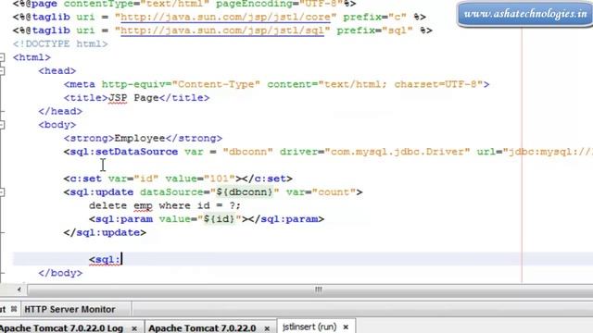The image size is (593, 333).
Task: Click the 'sql:param' opening tag name
Action: point(124,219)
